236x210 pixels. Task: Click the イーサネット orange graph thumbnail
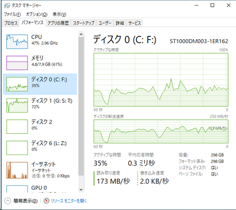point(17,170)
